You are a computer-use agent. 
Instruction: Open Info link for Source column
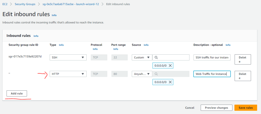pos(146,45)
